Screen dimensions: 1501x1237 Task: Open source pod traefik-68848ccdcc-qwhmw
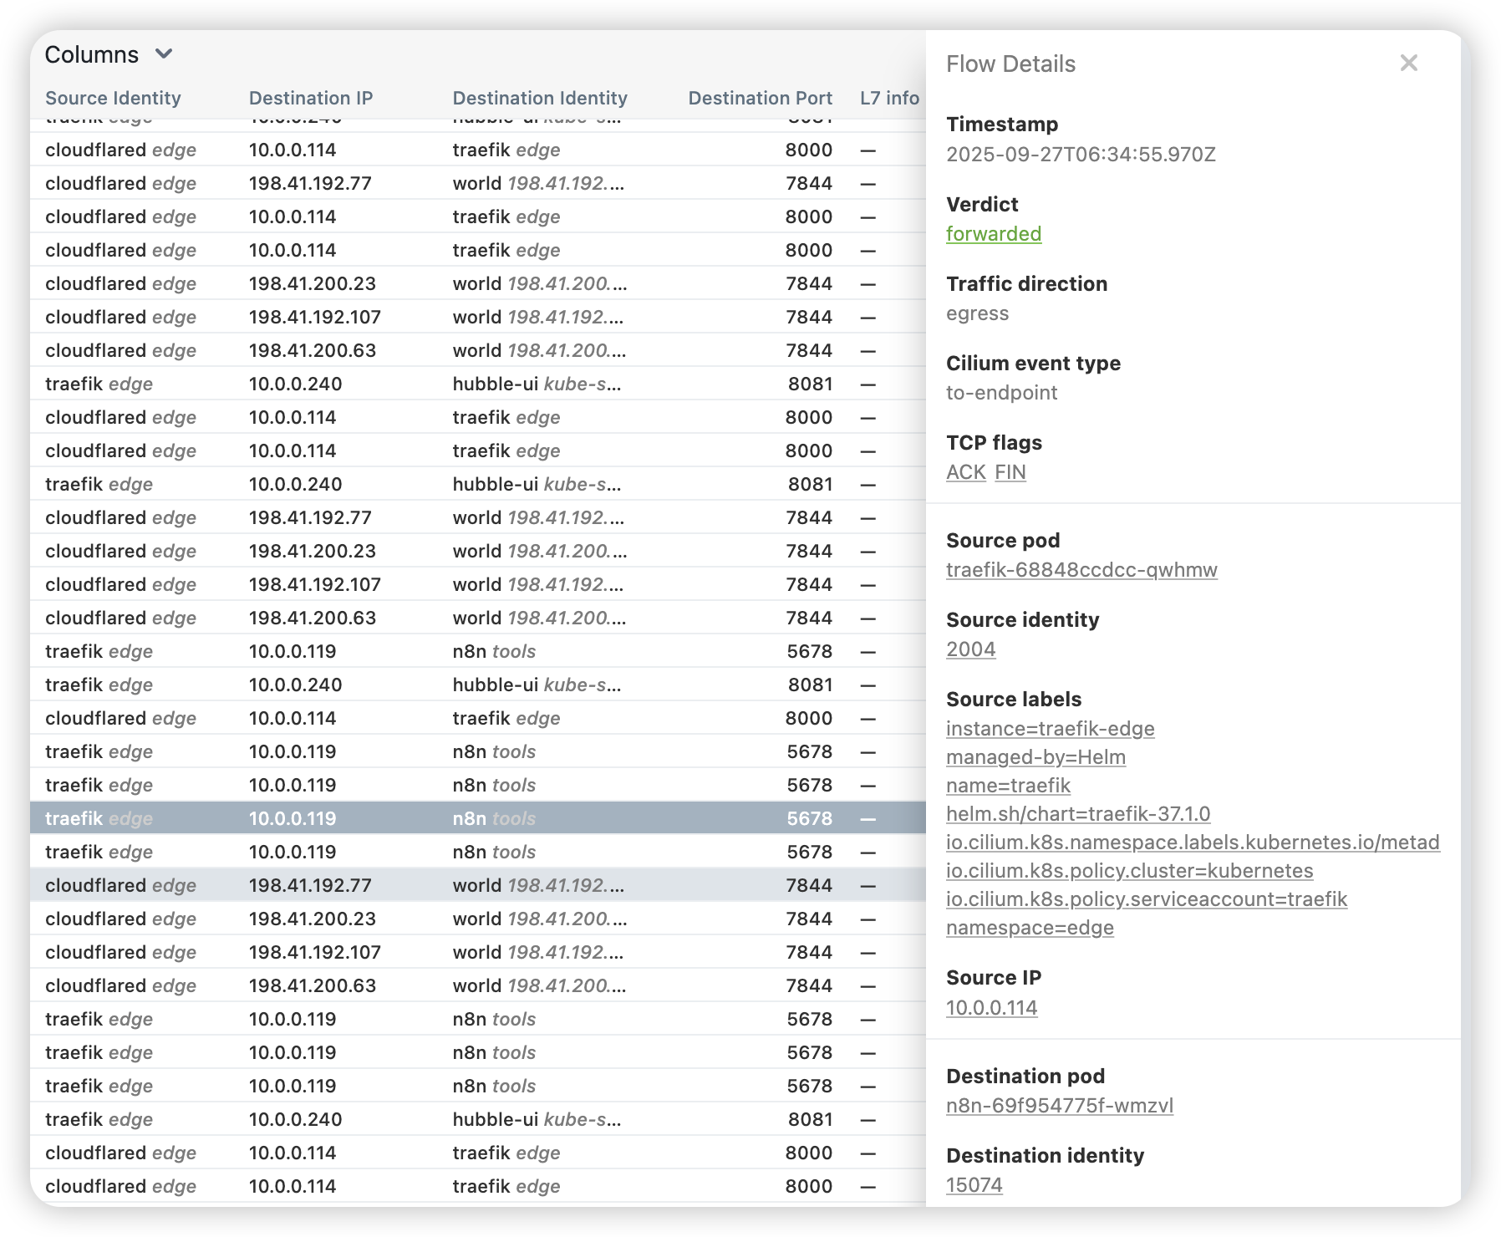[x=1081, y=570]
